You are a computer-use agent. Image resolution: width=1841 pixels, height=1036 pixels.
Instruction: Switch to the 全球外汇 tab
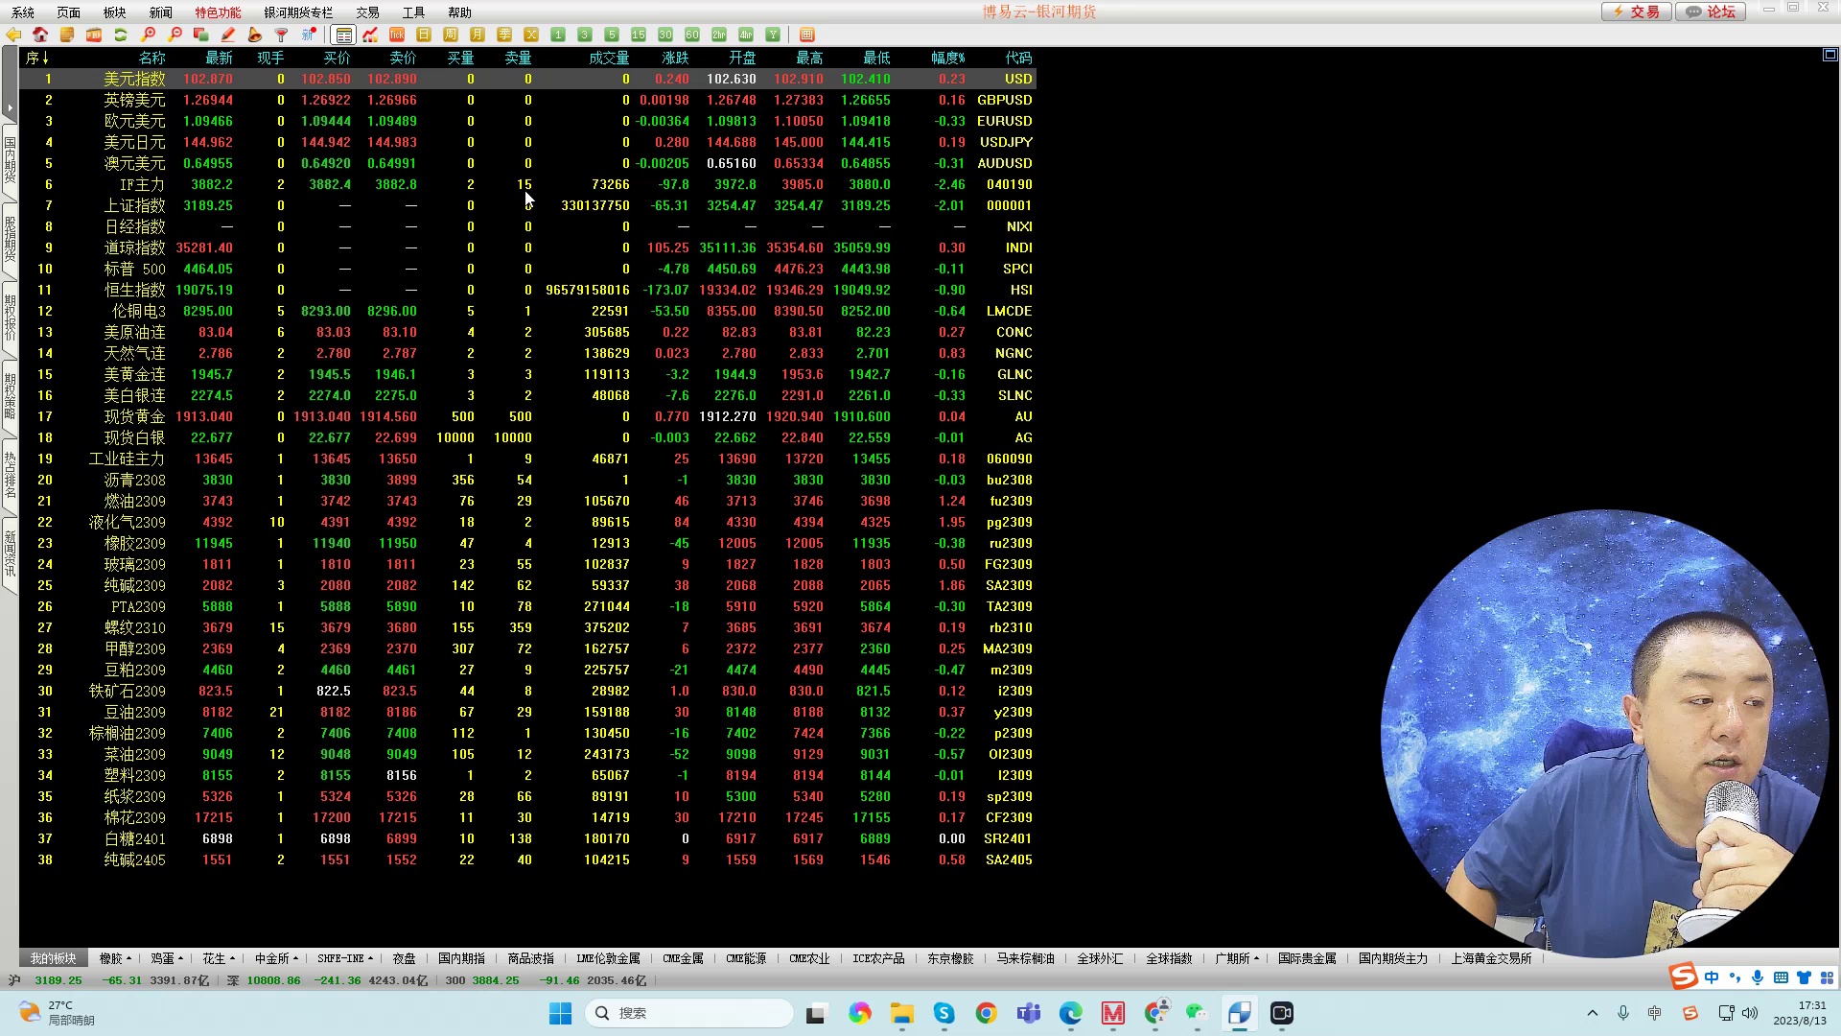pos(1100,958)
